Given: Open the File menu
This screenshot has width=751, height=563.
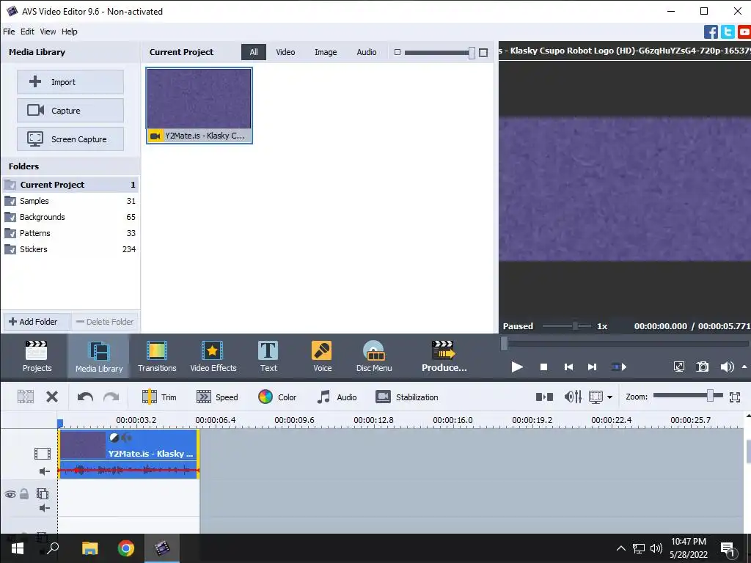Looking at the screenshot, I should point(9,32).
